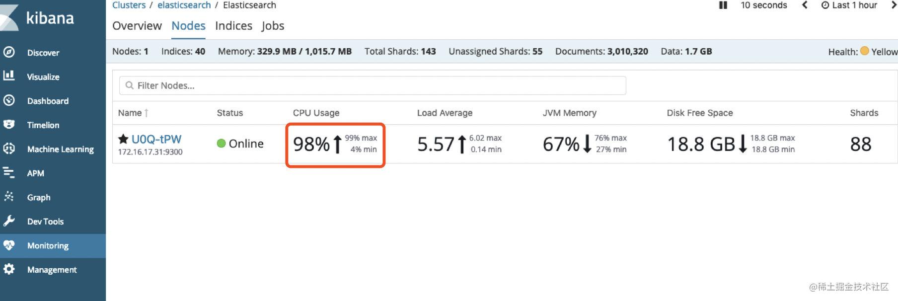Viewport: 898px width, 301px height.
Task: Click the Kibana logo
Action: coord(38,18)
